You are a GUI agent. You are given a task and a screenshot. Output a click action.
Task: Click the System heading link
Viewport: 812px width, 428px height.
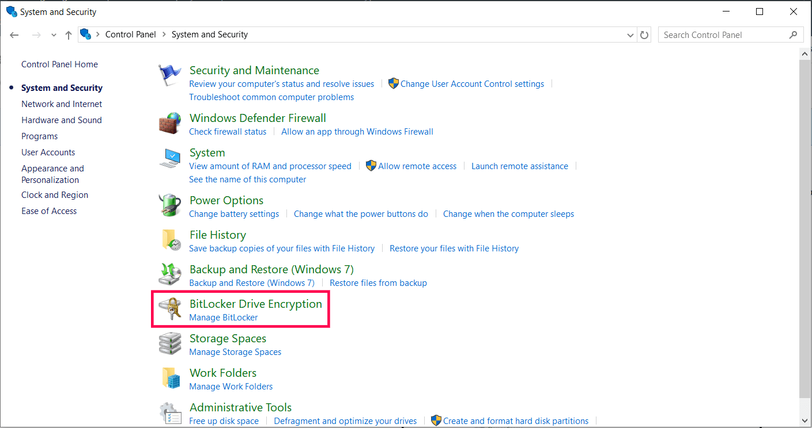207,152
